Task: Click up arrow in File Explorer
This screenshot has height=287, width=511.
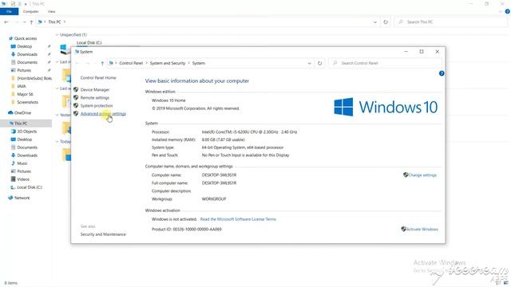Action: pyautogui.click(x=31, y=22)
